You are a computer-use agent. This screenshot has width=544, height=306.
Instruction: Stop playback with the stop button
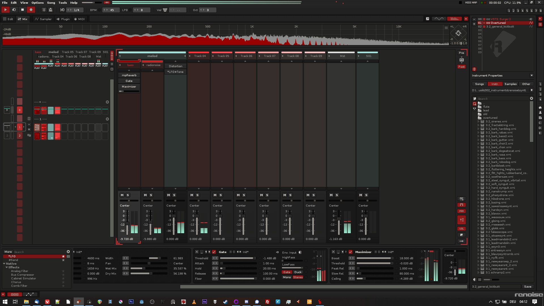pyautogui.click(x=22, y=10)
